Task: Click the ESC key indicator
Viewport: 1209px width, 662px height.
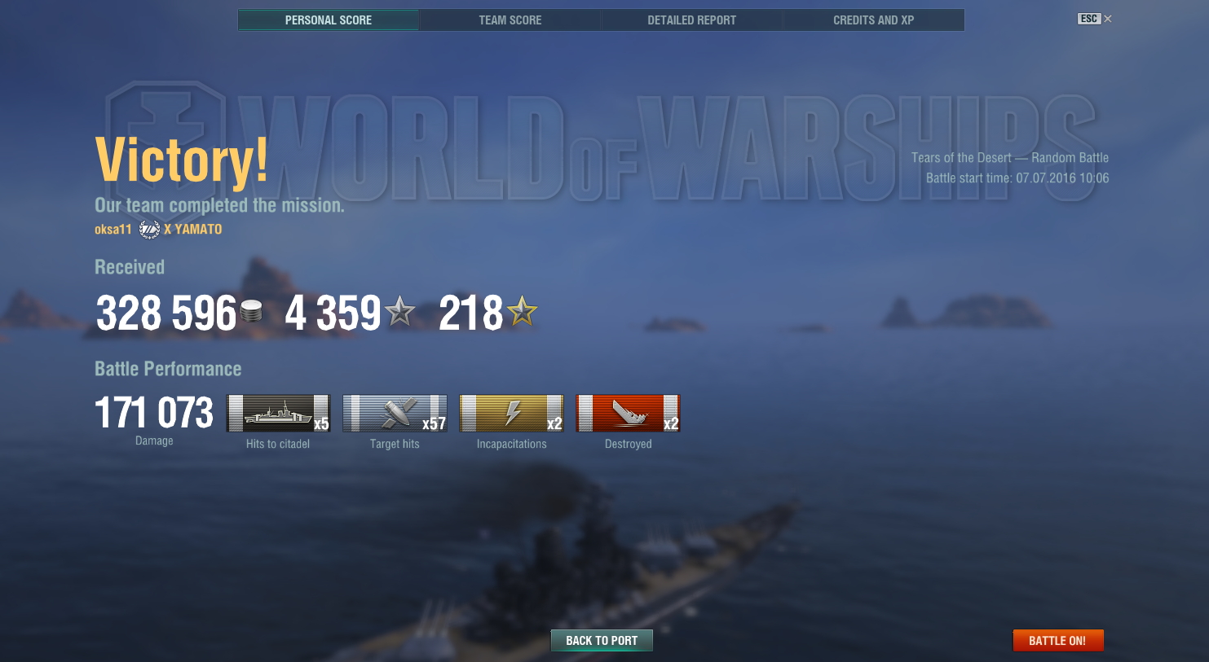Action: (1089, 19)
